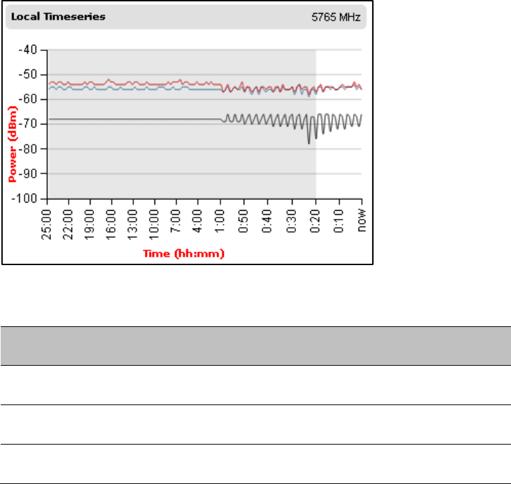Click the "19:00" time axis tick
This screenshot has width=511, height=484.
(90, 224)
